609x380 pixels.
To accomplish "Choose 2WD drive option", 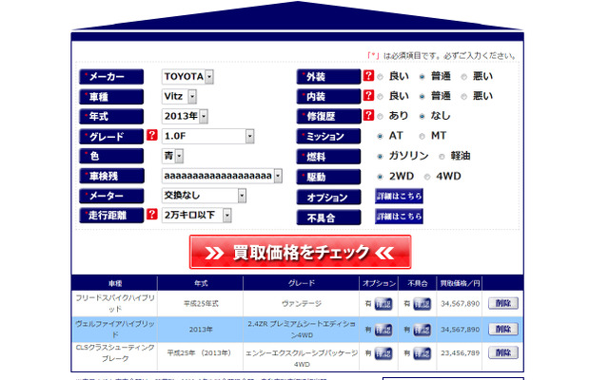I will 381,177.
